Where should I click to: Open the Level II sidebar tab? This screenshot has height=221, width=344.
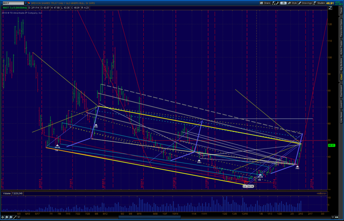click(x=341, y=104)
